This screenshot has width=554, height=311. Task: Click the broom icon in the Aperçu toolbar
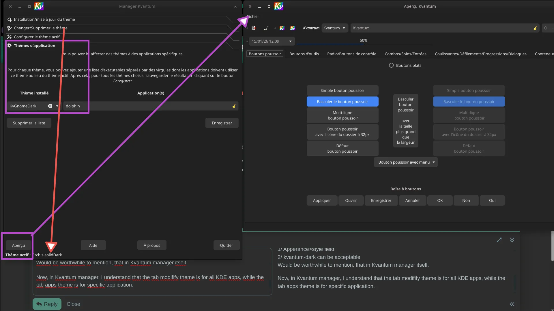point(266,28)
